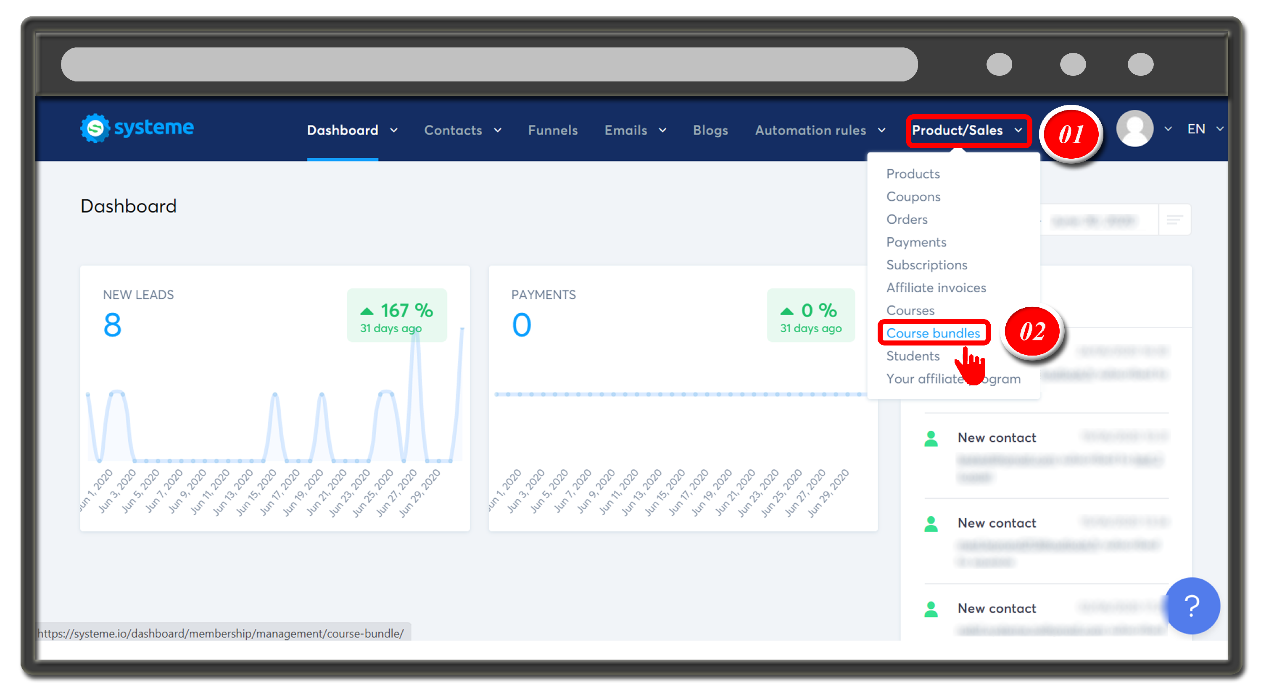Select Products from the Product/Sales menu
This screenshot has height=691, width=1261.
click(913, 174)
